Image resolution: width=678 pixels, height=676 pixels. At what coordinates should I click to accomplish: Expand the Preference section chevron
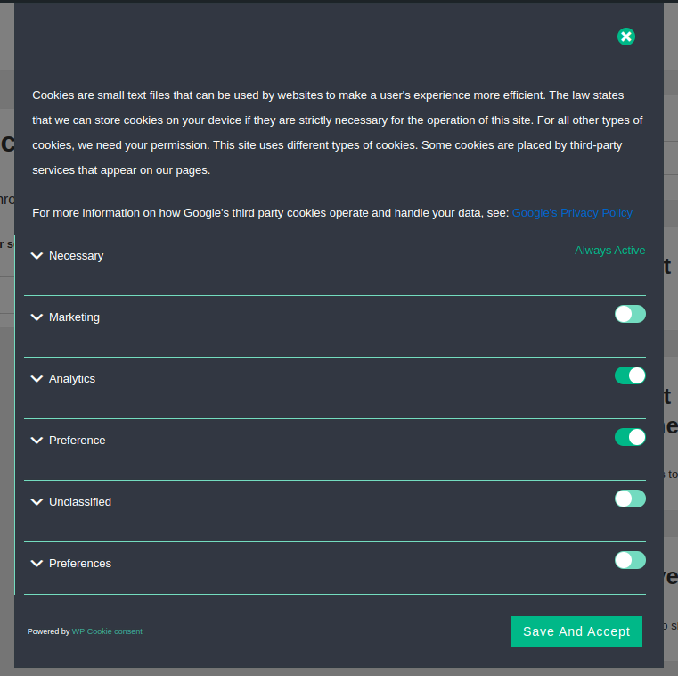tap(37, 441)
